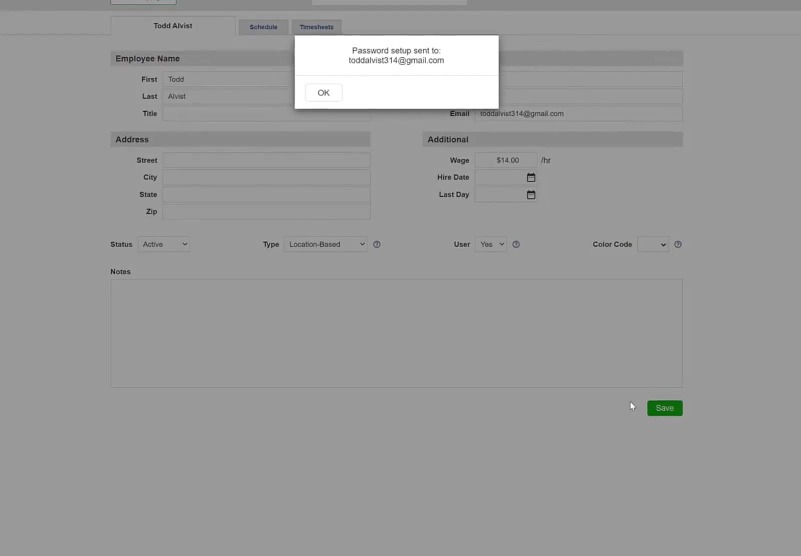Switch to the Timesheets tab
This screenshot has width=801, height=556.
(x=316, y=27)
